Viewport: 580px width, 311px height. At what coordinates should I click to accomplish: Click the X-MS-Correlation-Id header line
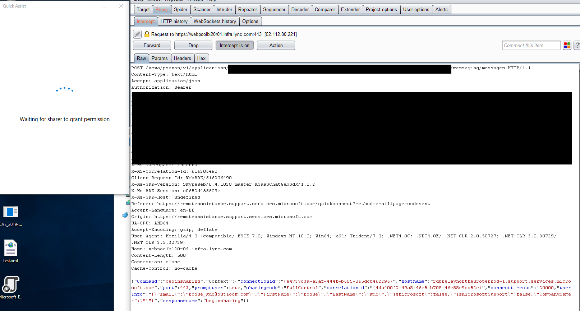pyautogui.click(x=174, y=171)
